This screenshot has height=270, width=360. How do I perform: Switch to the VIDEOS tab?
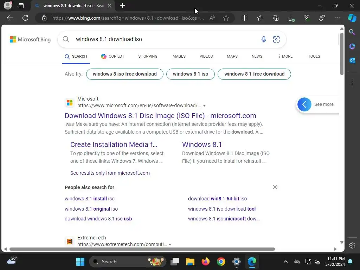(x=206, y=56)
